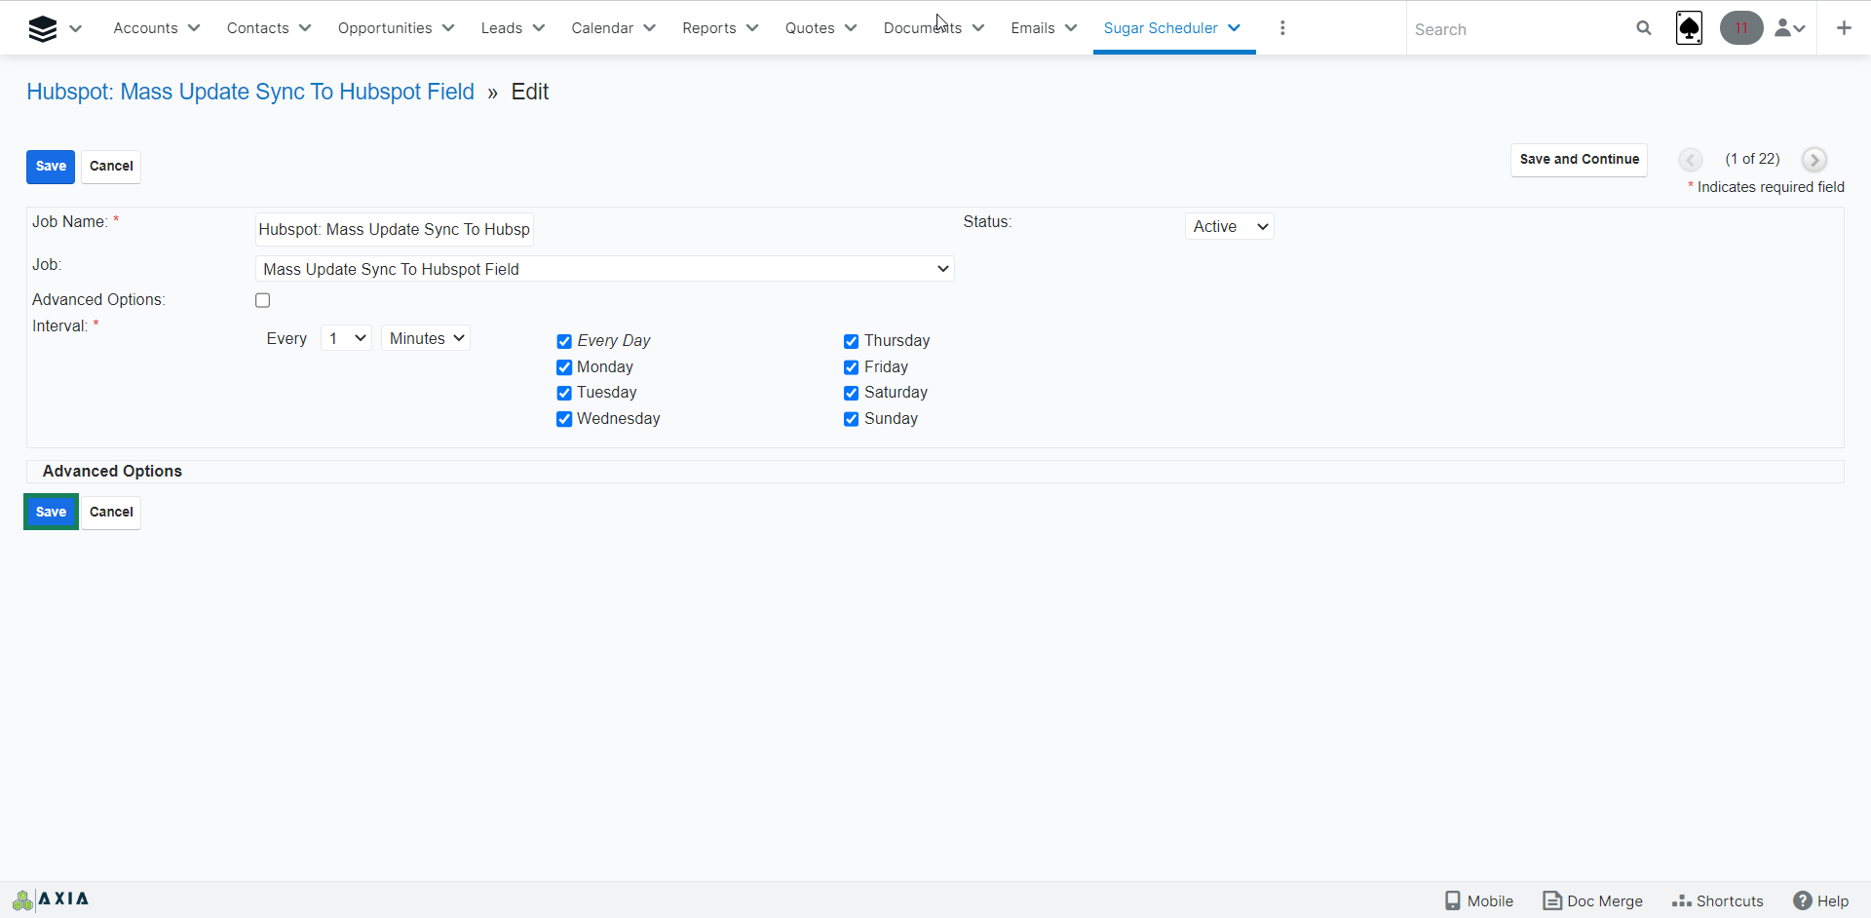Image resolution: width=1871 pixels, height=918 pixels.
Task: Go to the next record arrow
Action: (1814, 160)
